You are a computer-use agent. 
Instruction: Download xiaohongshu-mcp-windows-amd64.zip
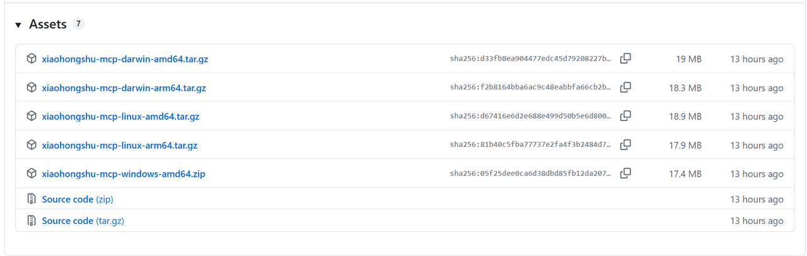(x=123, y=174)
